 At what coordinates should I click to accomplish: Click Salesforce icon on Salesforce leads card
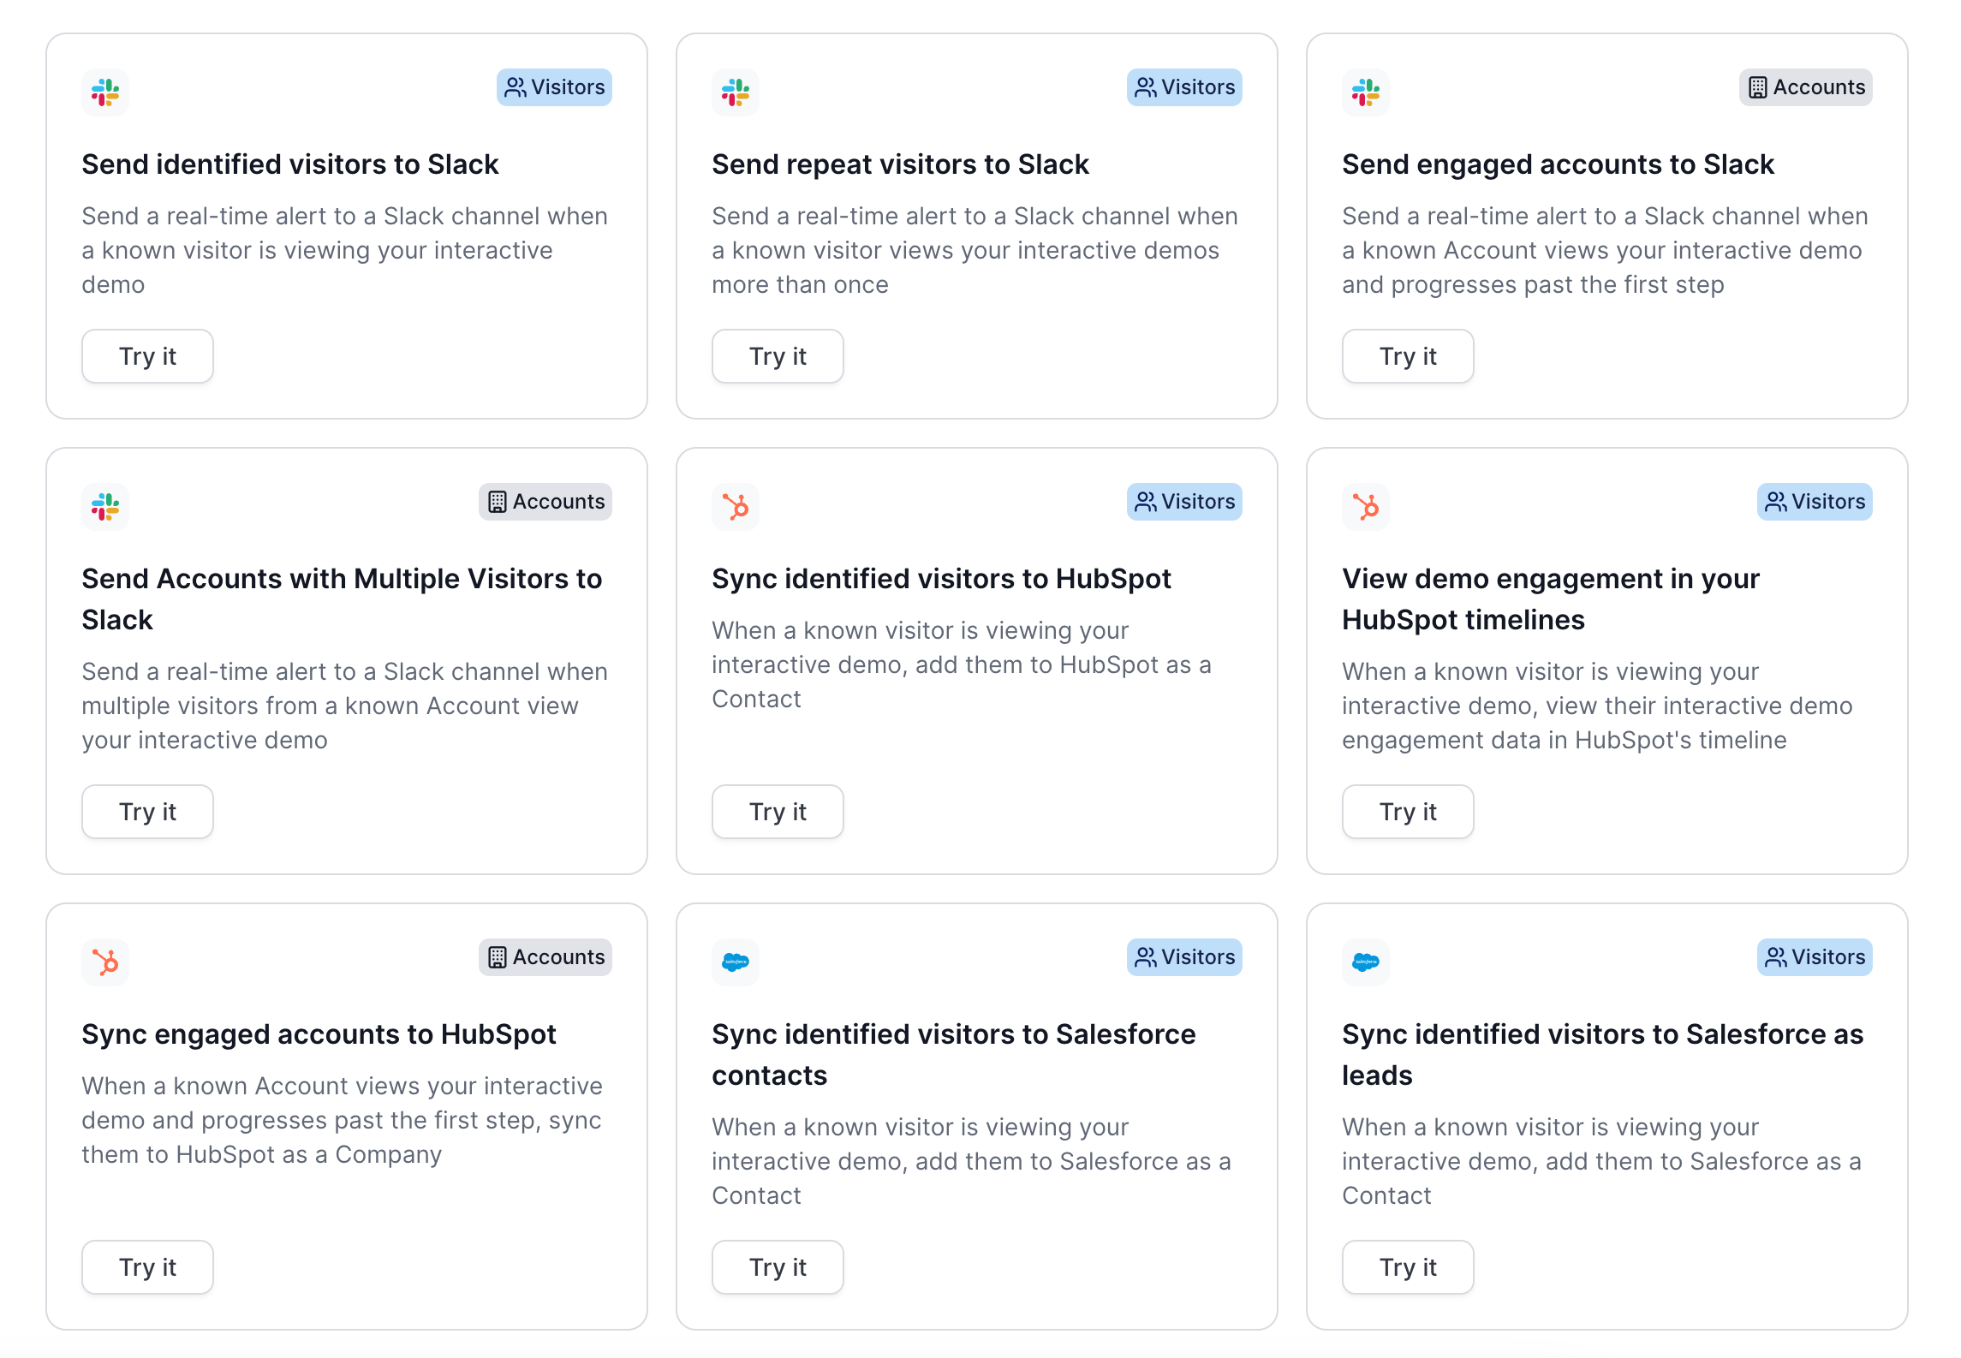point(1366,962)
